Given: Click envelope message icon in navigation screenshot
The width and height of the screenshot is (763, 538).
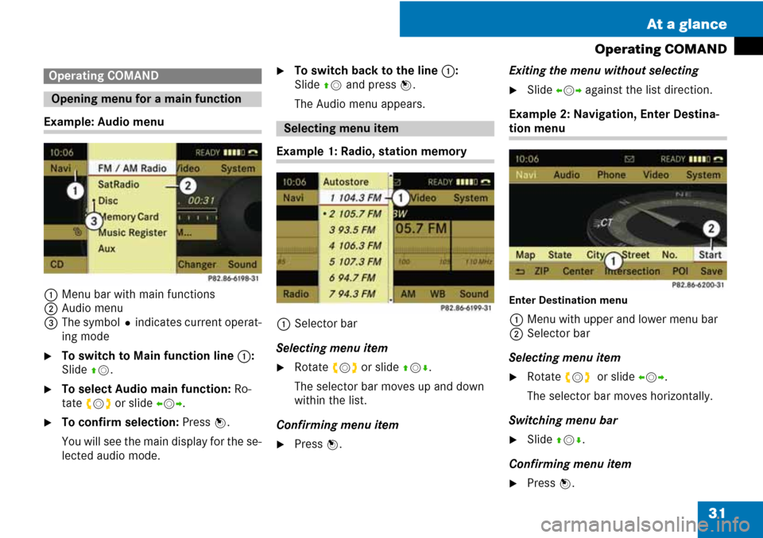Looking at the screenshot, I should tap(629, 159).
